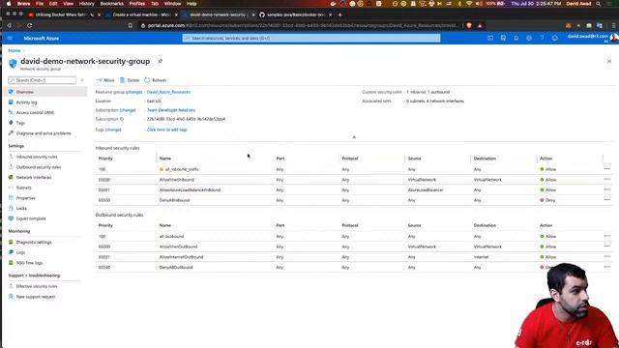Image resolution: width=619 pixels, height=348 pixels.
Task: Open the Azure portal hamburger menu
Action: click(10, 39)
